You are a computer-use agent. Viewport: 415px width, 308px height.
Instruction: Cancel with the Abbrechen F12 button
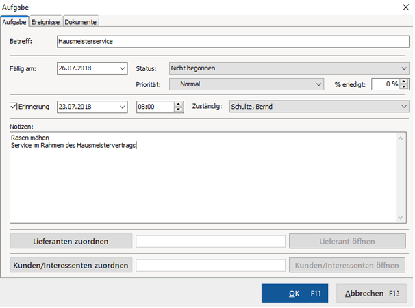point(371,293)
